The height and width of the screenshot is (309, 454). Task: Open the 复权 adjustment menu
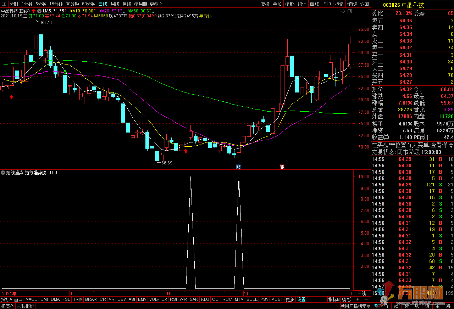(265, 4)
